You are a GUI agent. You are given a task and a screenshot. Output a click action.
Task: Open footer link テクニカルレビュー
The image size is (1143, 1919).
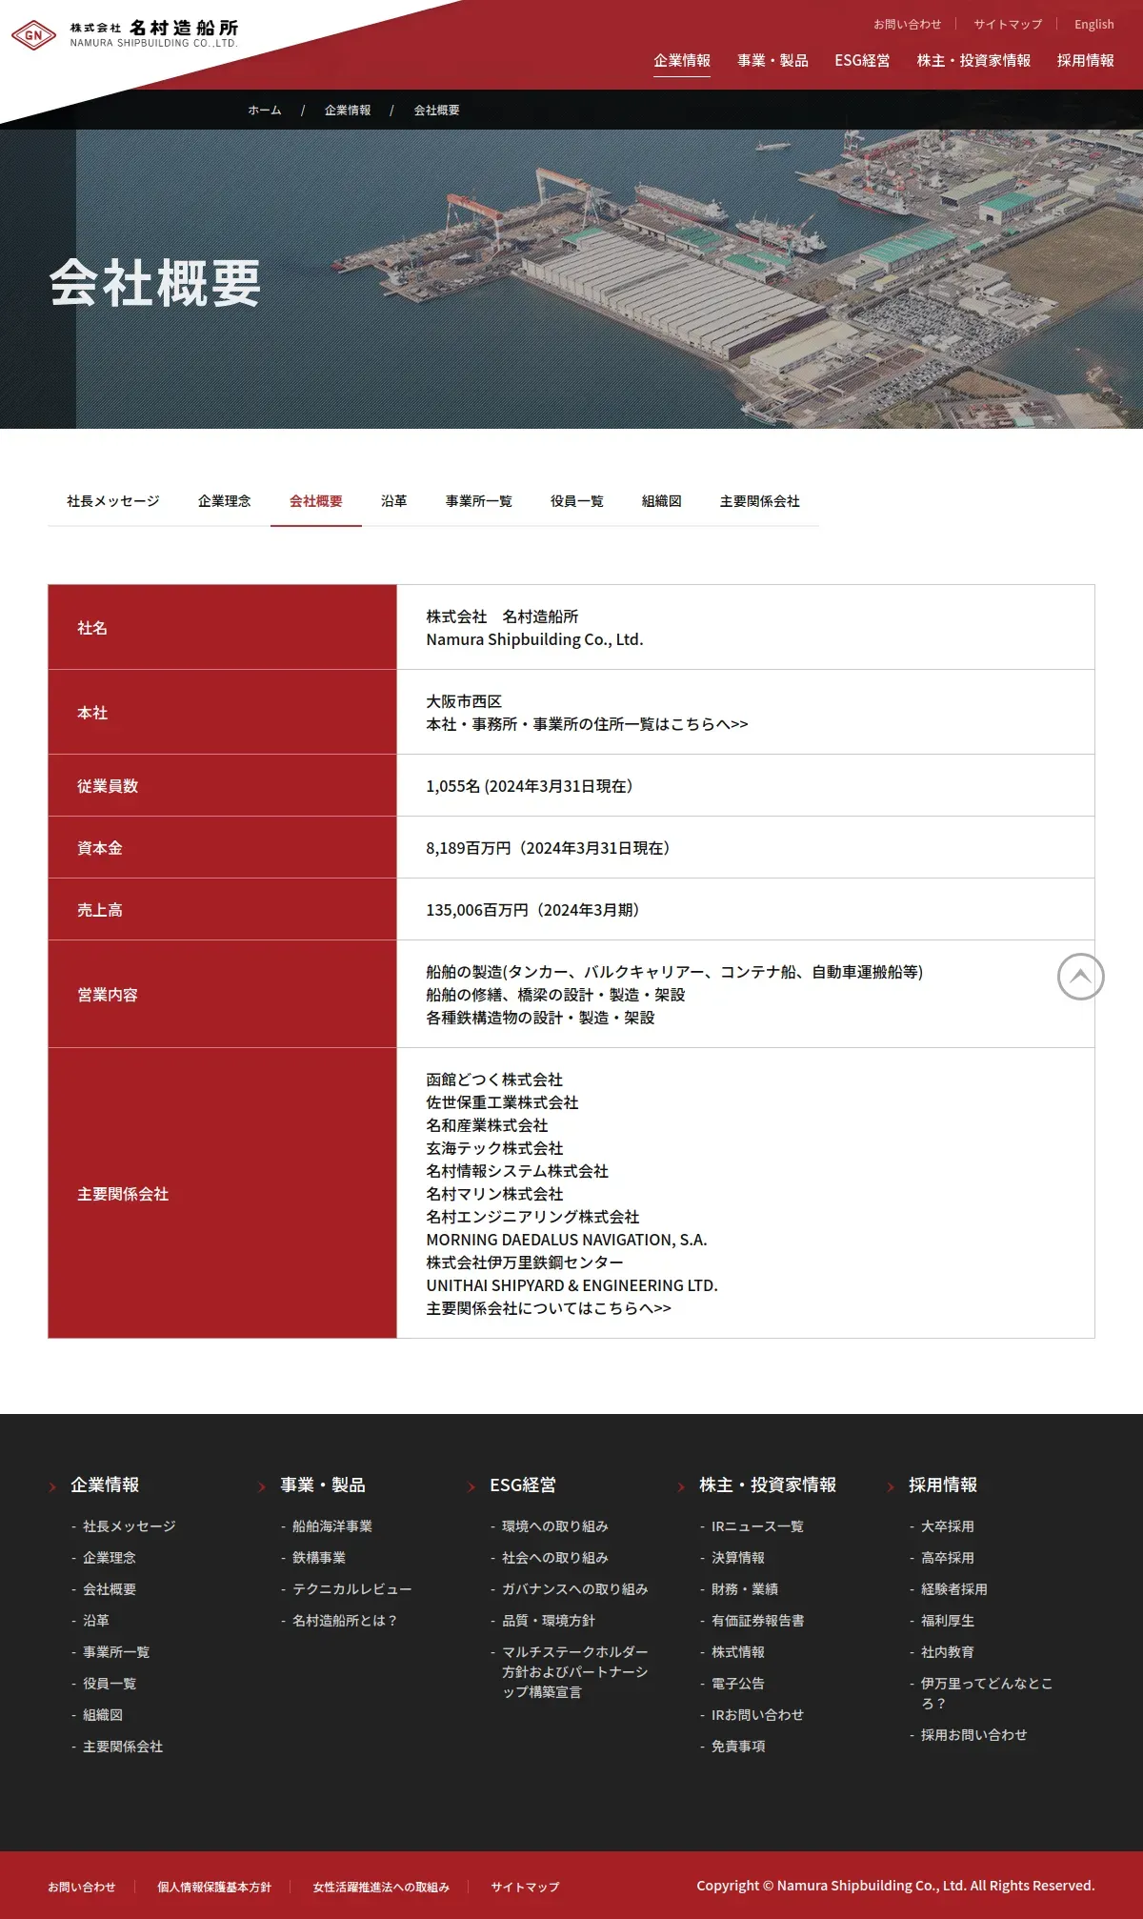click(x=352, y=1589)
